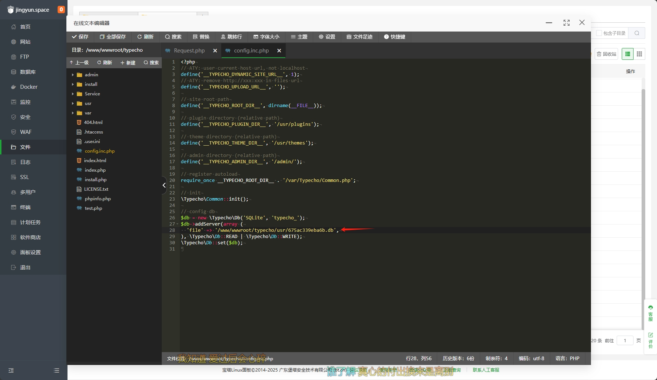Click Save All (全部保存) in the toolbar
Image resolution: width=657 pixels, height=380 pixels.
[113, 37]
